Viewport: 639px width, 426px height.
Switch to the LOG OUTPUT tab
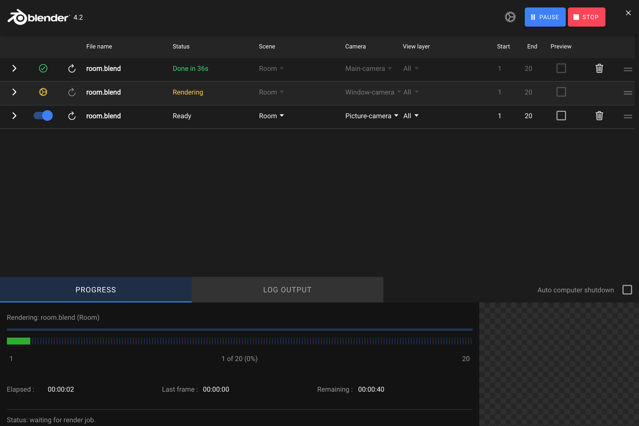(287, 290)
